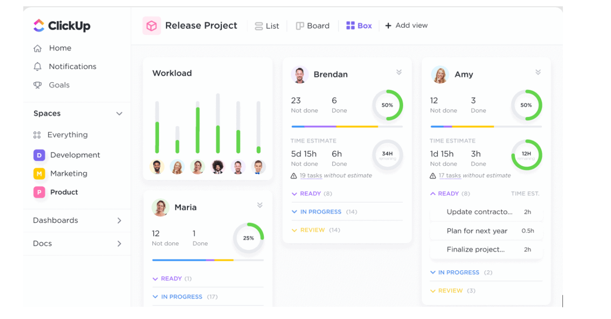
Task: Expand Brendan's In Progress group
Action: [x=294, y=212]
